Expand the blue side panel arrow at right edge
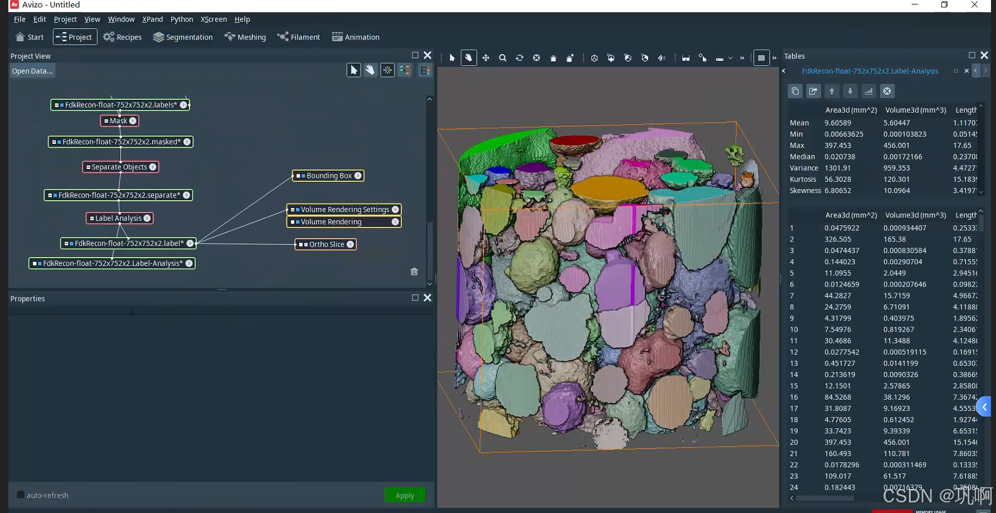 click(x=984, y=407)
